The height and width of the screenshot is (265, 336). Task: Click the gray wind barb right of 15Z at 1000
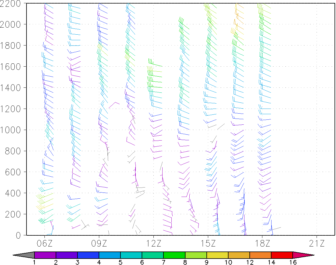pos(221,126)
